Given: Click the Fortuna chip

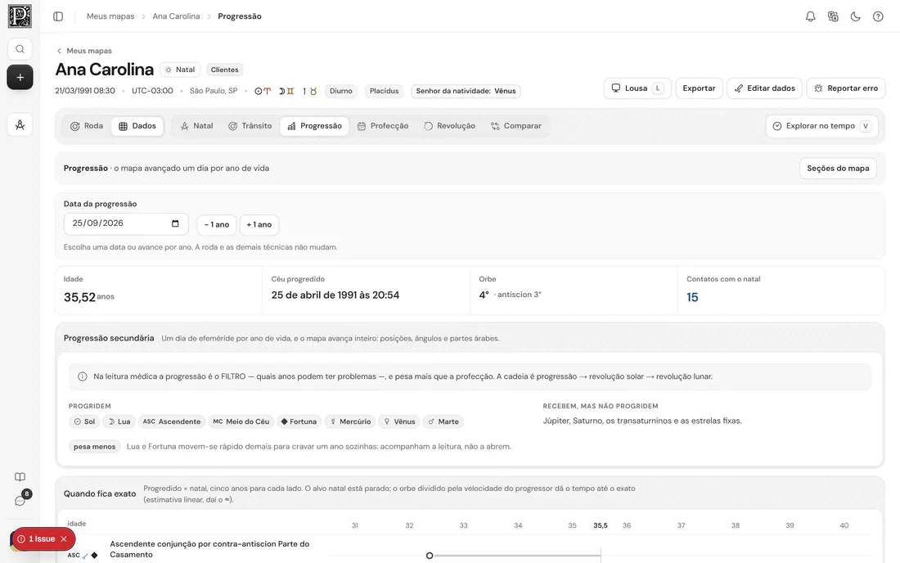Looking at the screenshot, I should [x=299, y=421].
